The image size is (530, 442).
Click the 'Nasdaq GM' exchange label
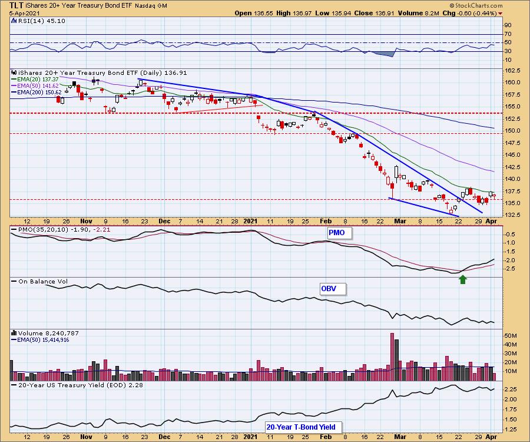click(151, 6)
